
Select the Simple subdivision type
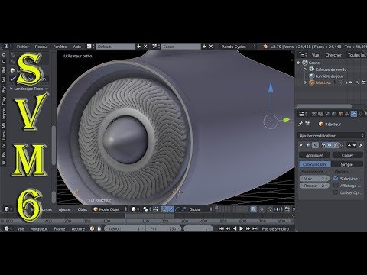347,164
